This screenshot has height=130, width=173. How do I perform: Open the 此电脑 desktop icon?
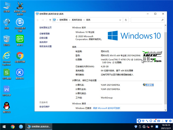6,7
